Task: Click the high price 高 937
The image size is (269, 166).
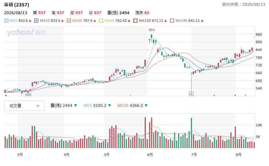Action: [58, 13]
